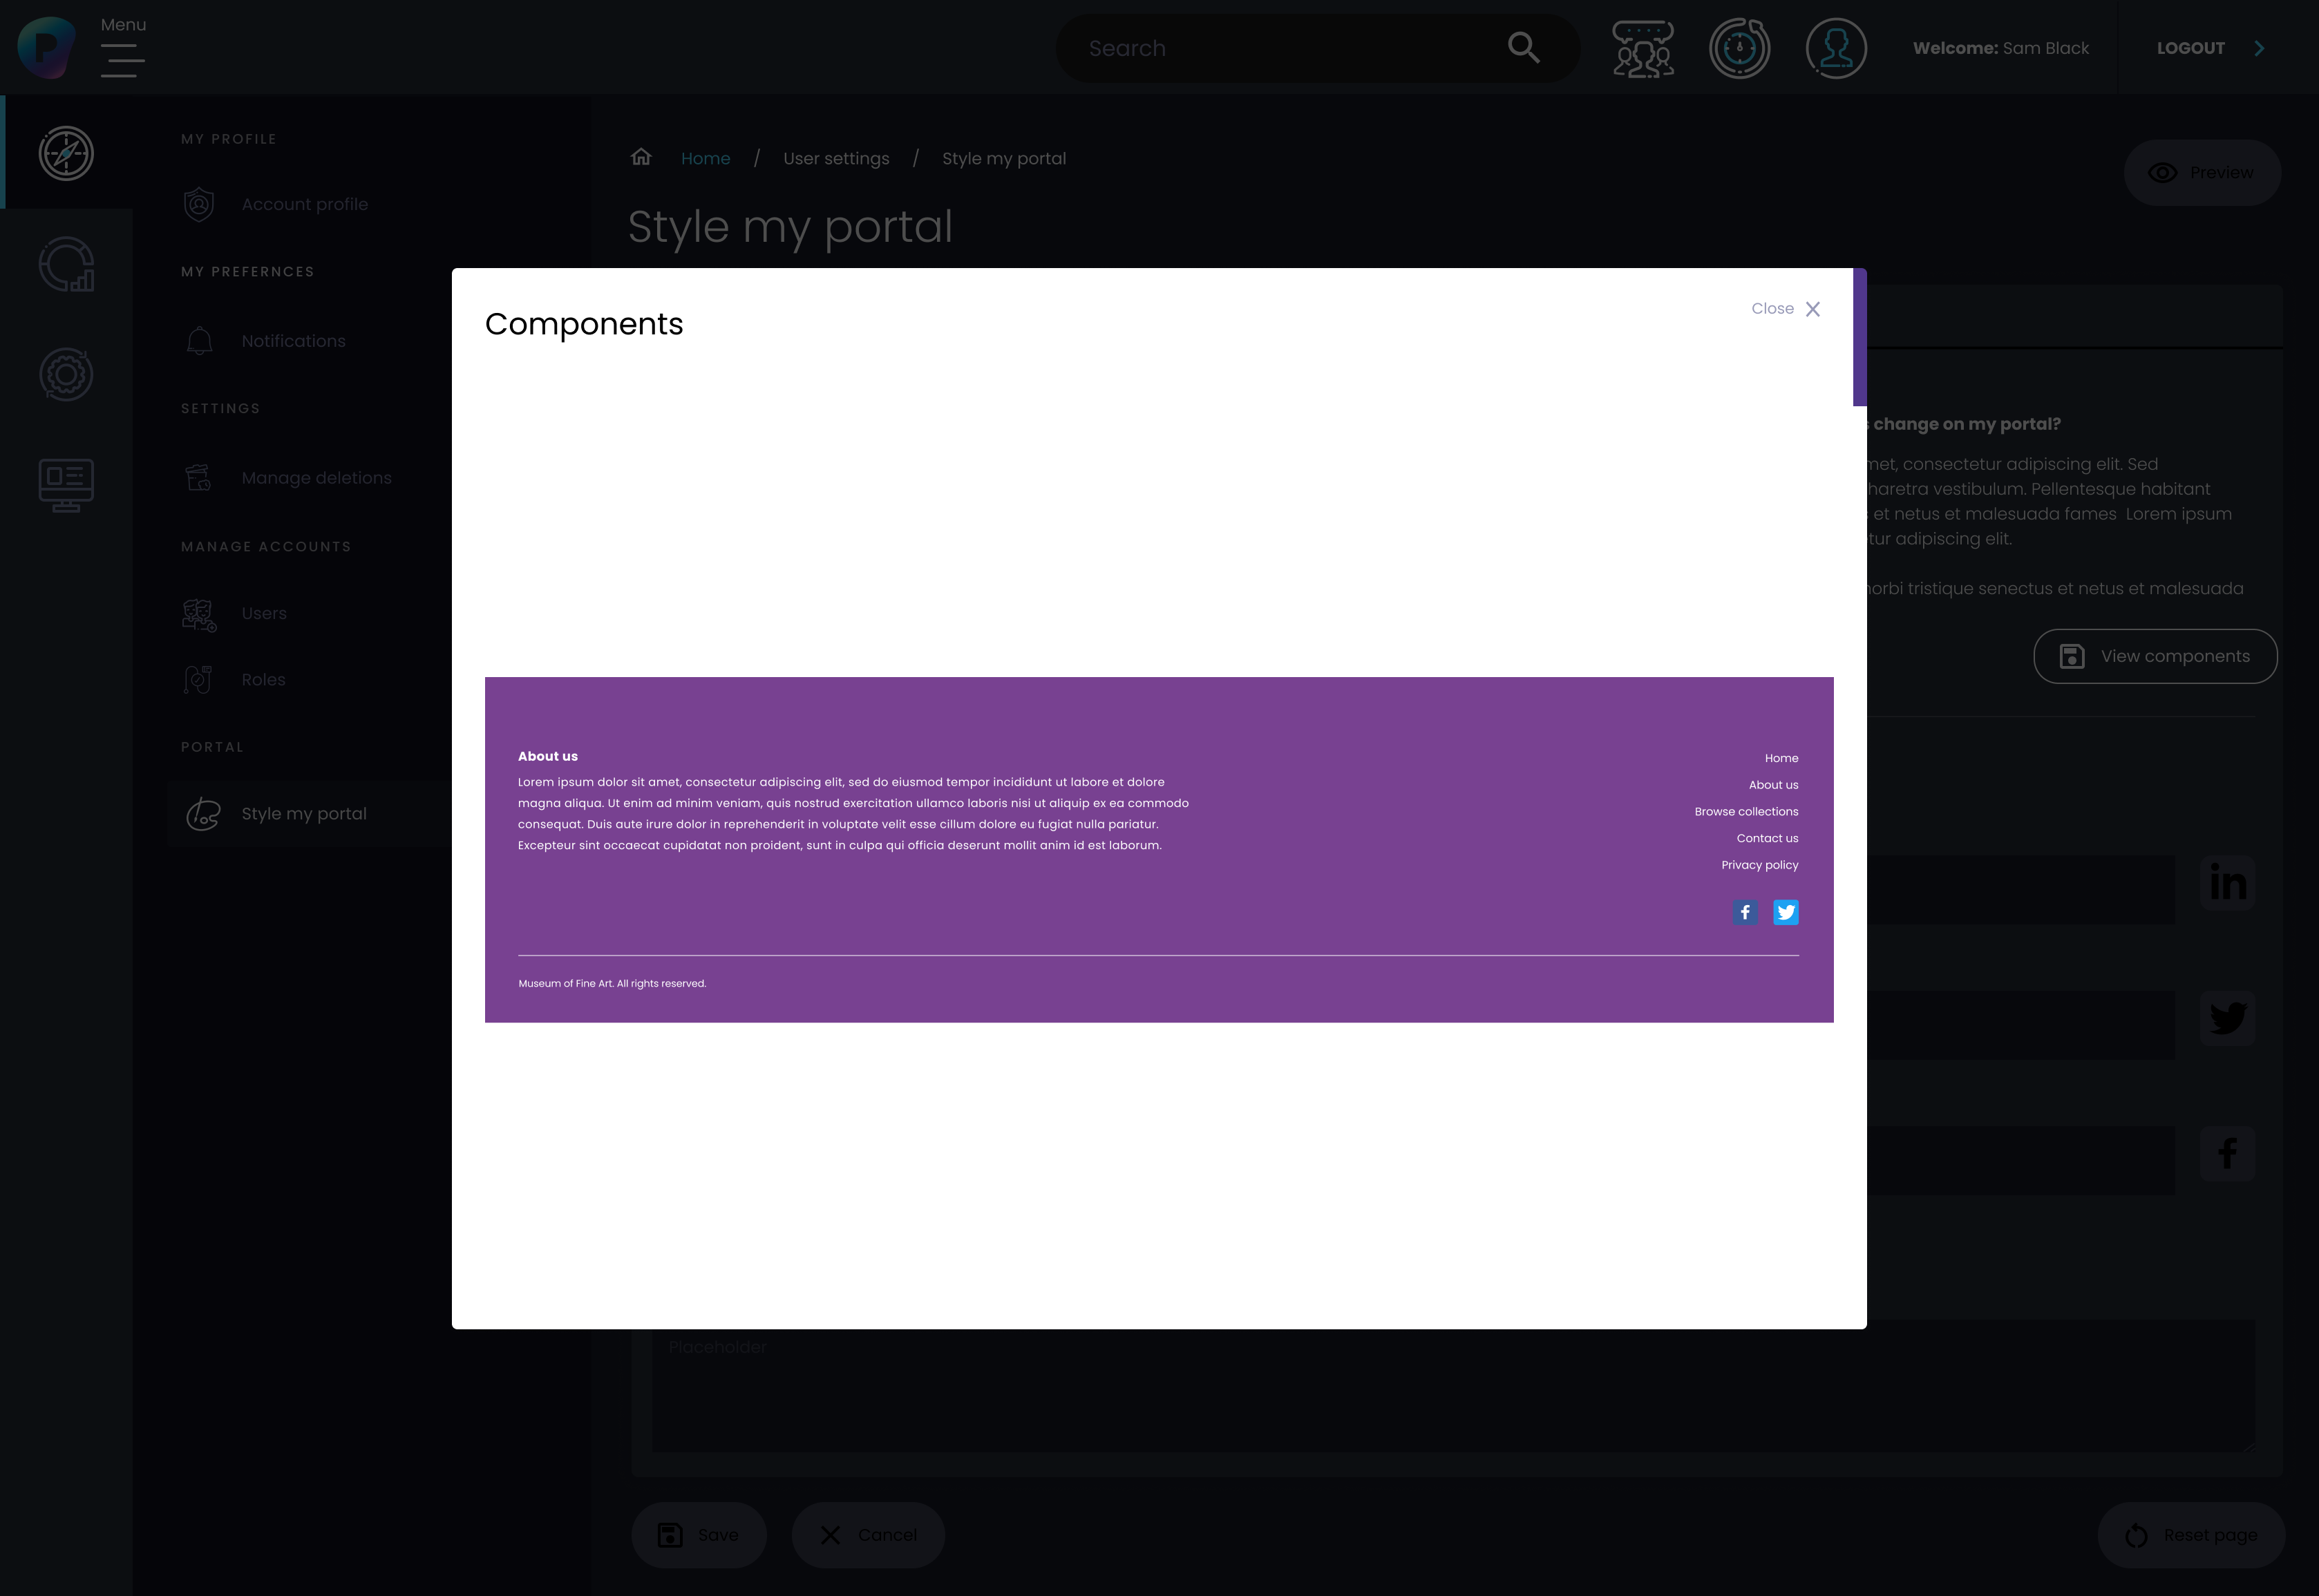Click the View components button
Screen dimensions: 2319x1596
[x=2155, y=656]
